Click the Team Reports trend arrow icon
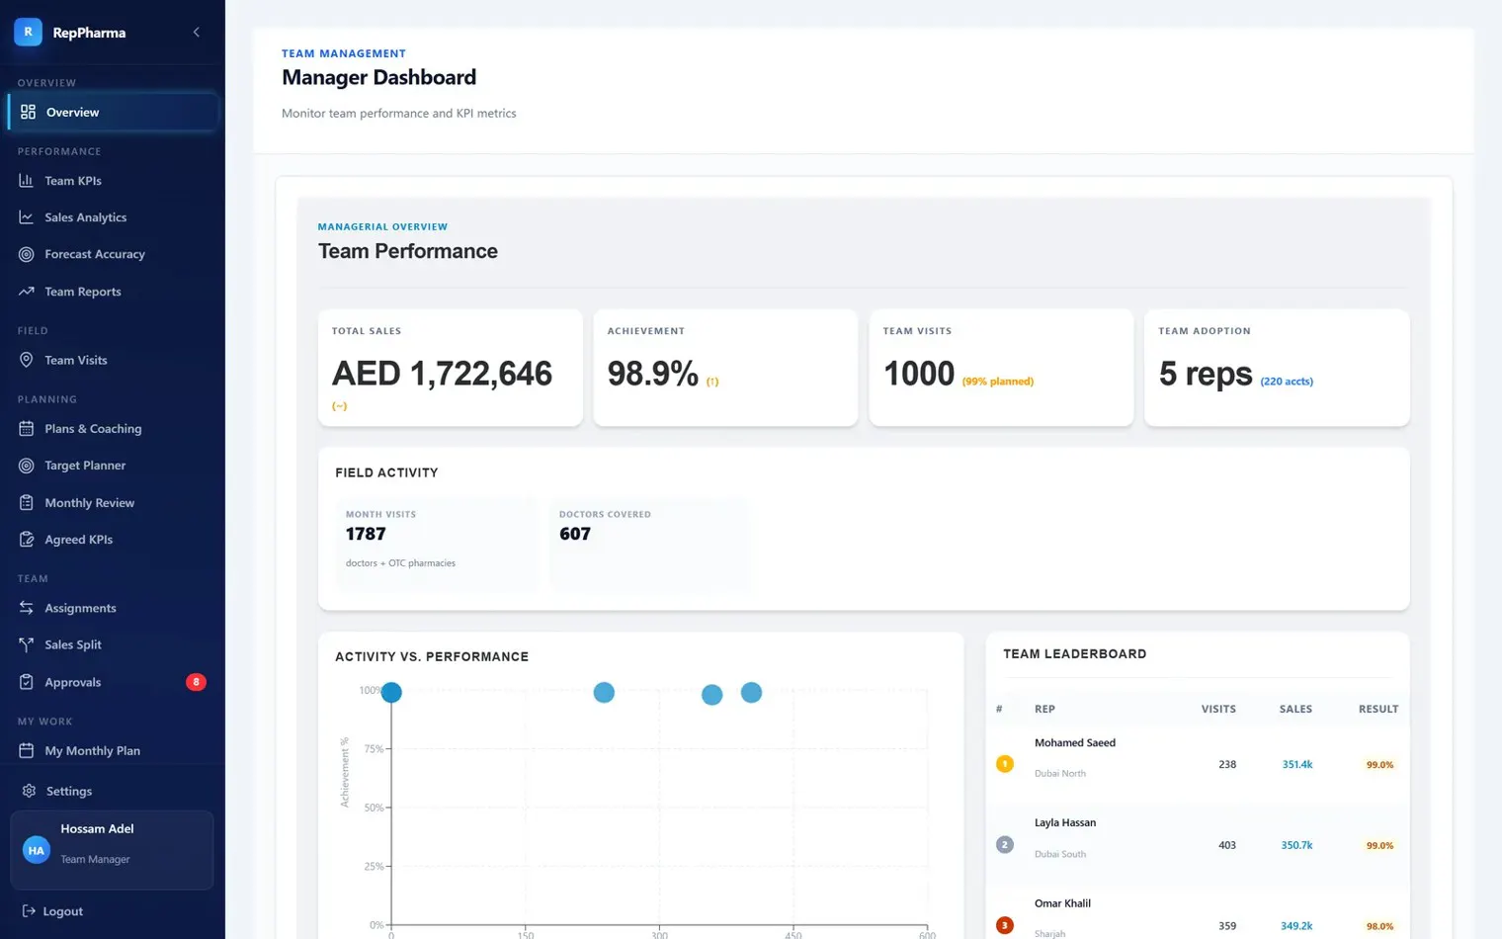The width and height of the screenshot is (1502, 939). point(27,292)
